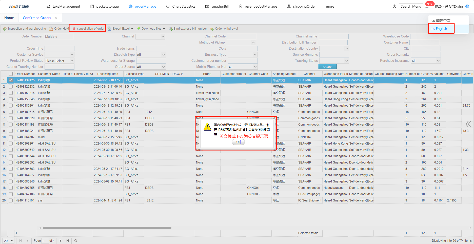
Task: Toggle the select-all checkbox in header
Action: pos(11,74)
